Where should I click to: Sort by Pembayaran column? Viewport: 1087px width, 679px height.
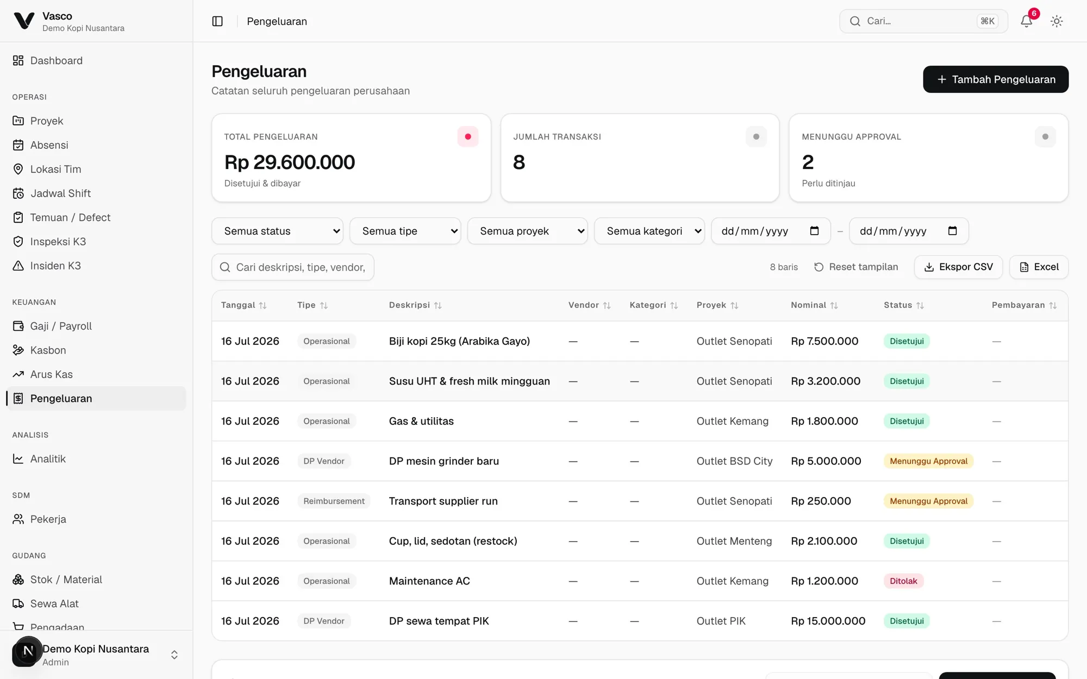tap(1024, 305)
